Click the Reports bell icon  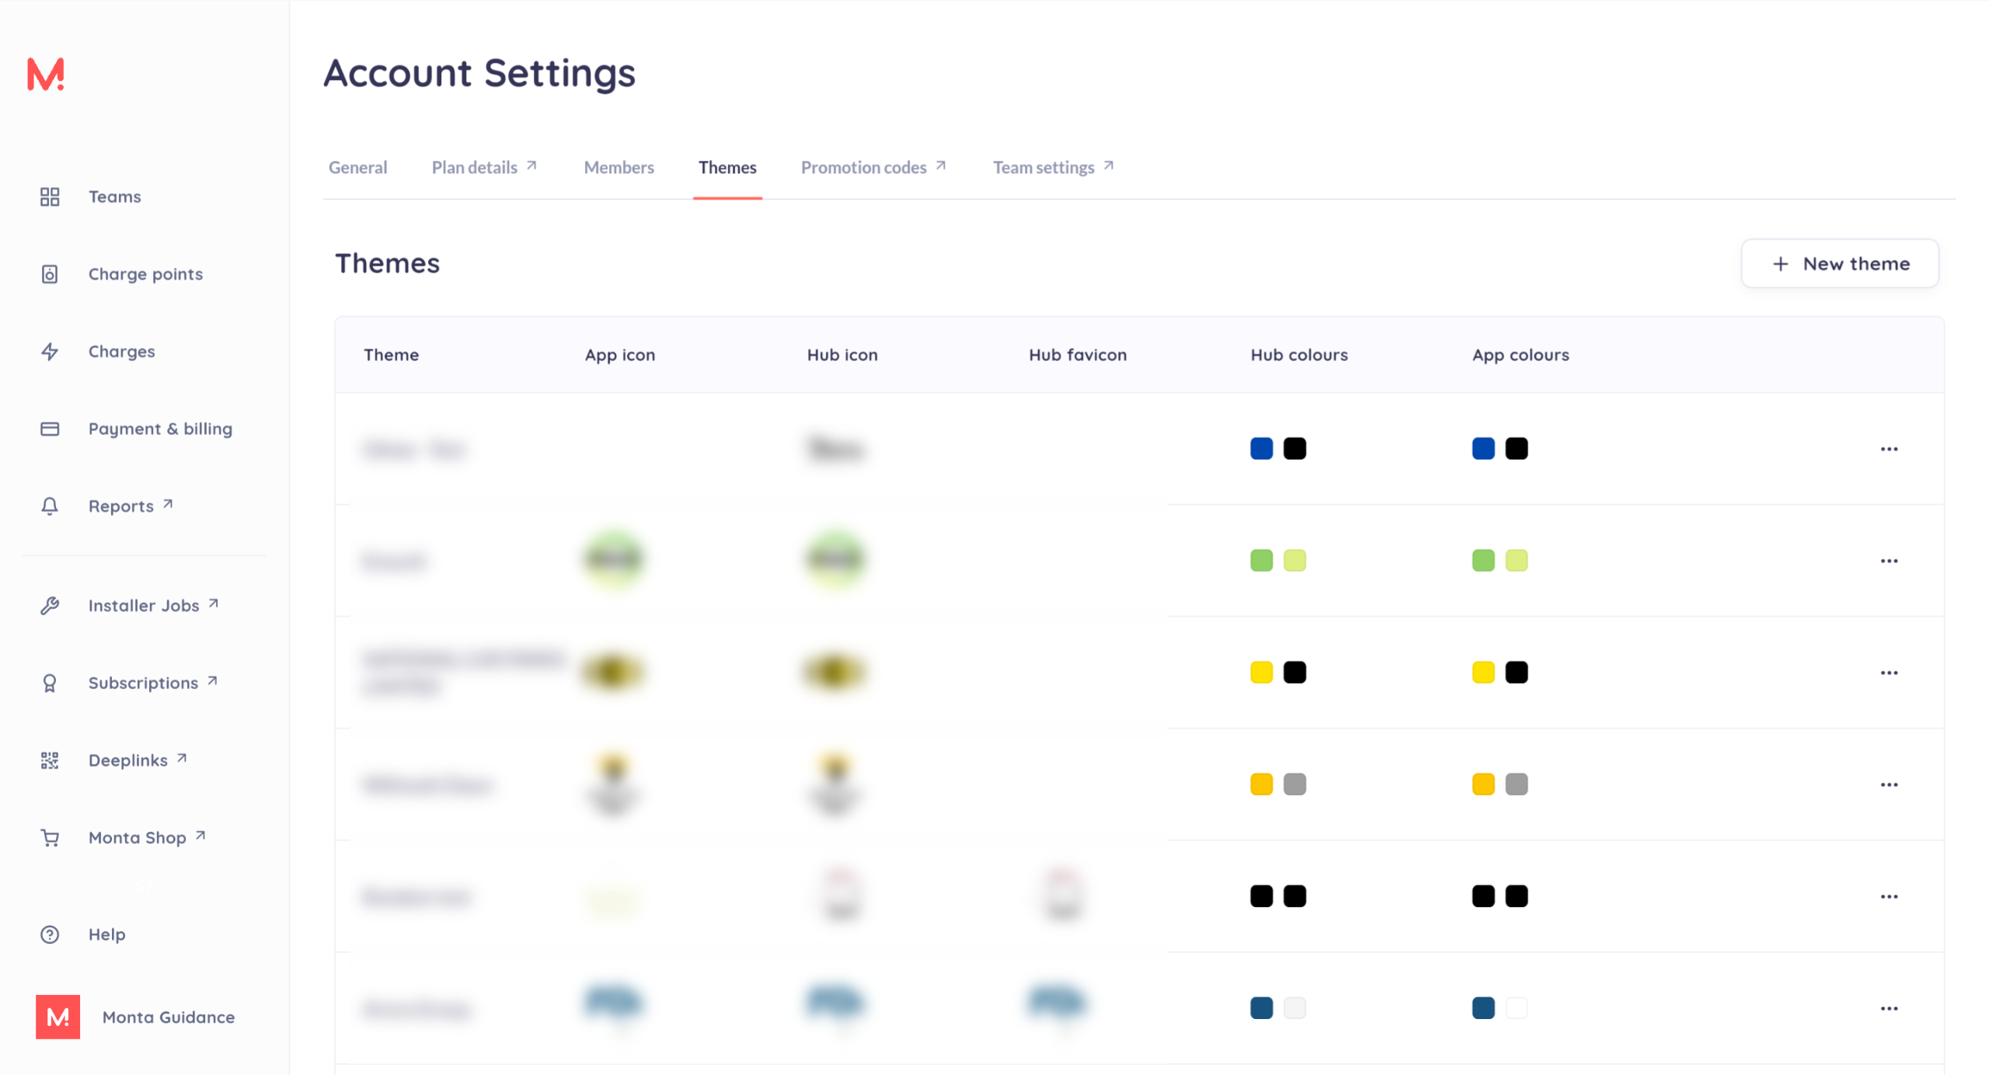pos(50,506)
